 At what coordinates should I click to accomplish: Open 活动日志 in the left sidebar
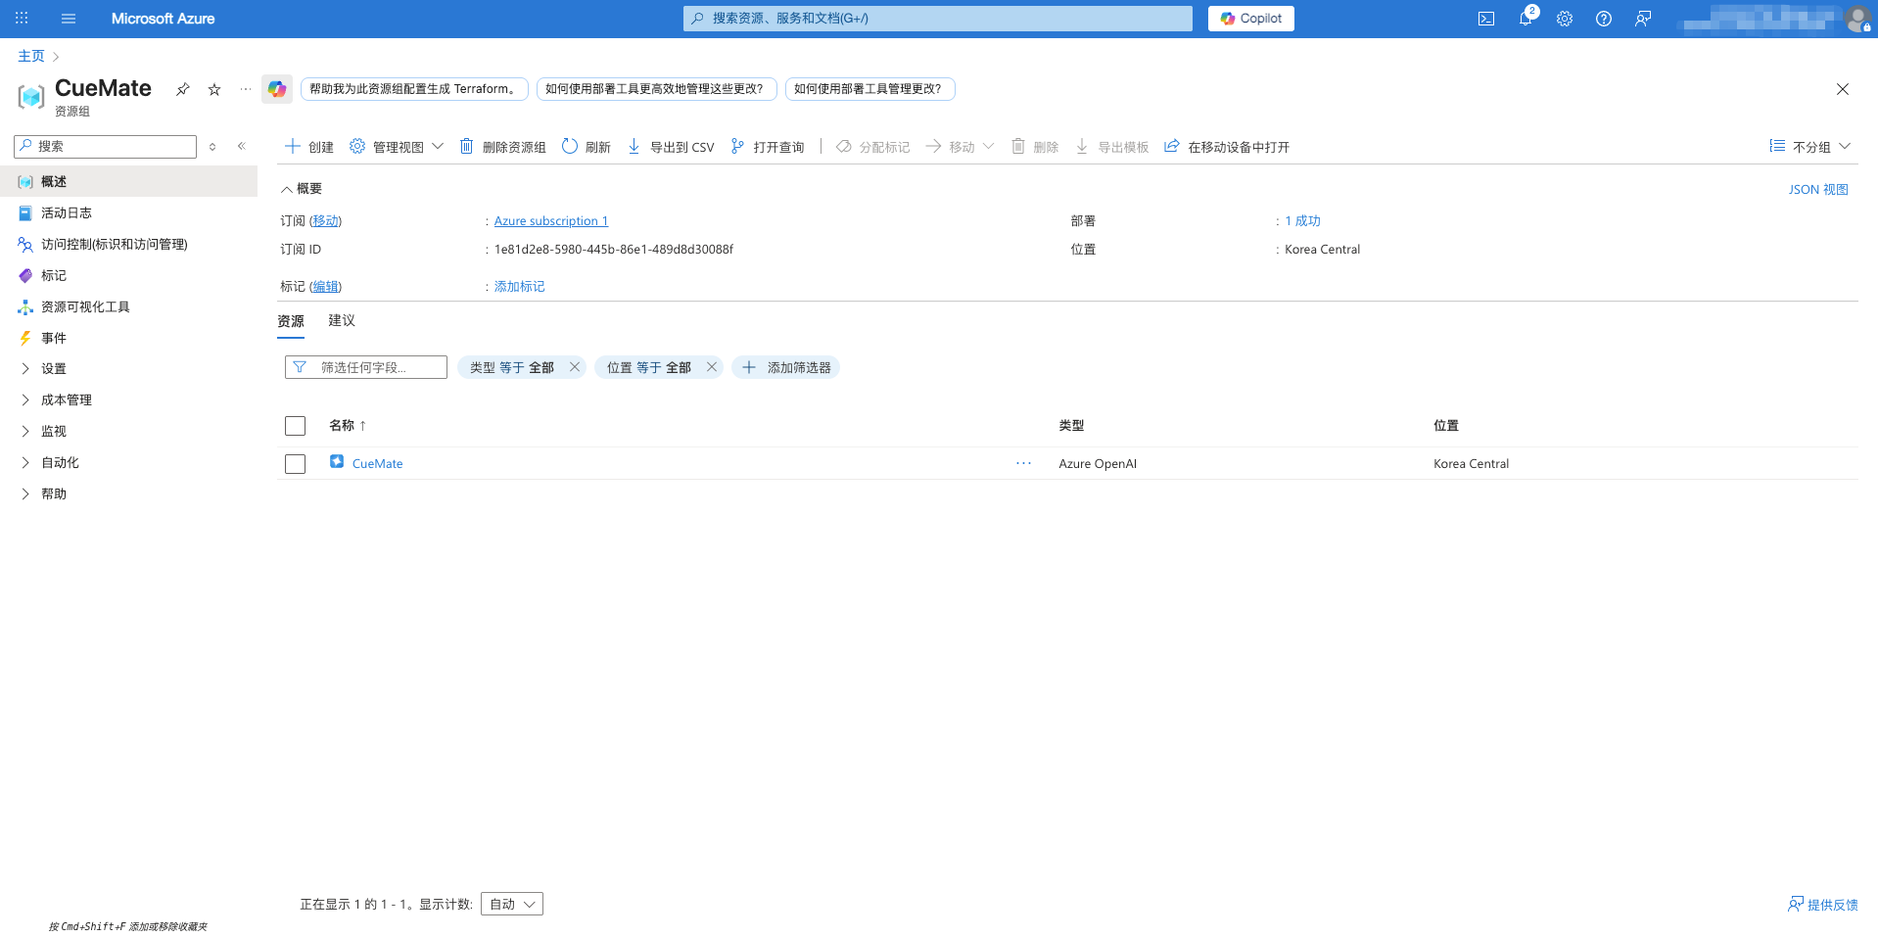(x=69, y=212)
